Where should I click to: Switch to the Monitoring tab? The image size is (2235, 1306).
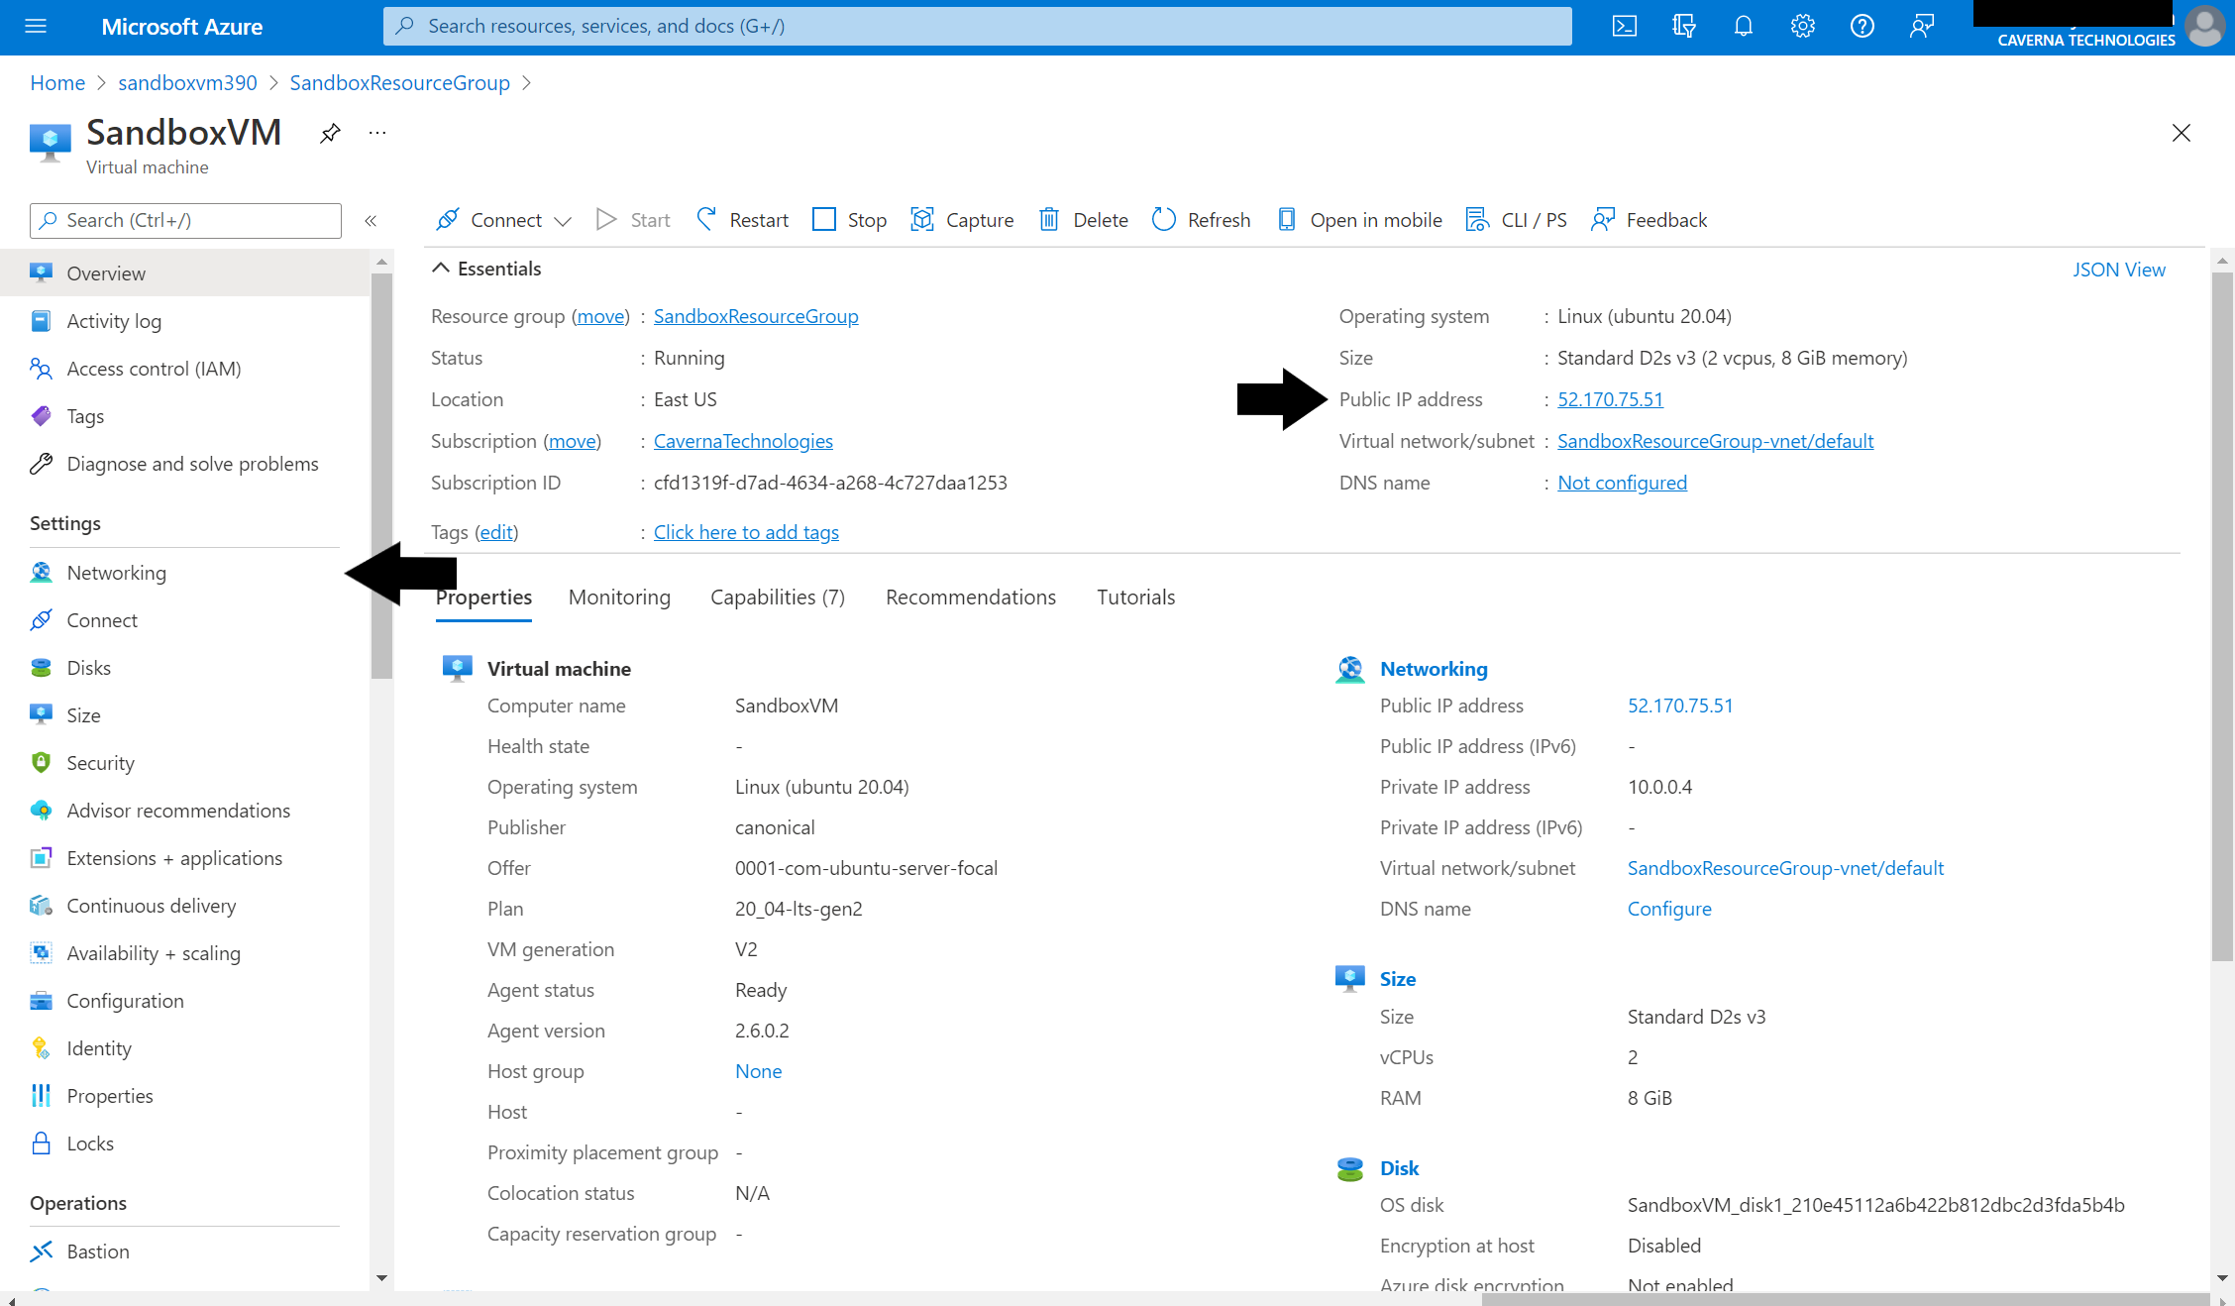pos(619,597)
